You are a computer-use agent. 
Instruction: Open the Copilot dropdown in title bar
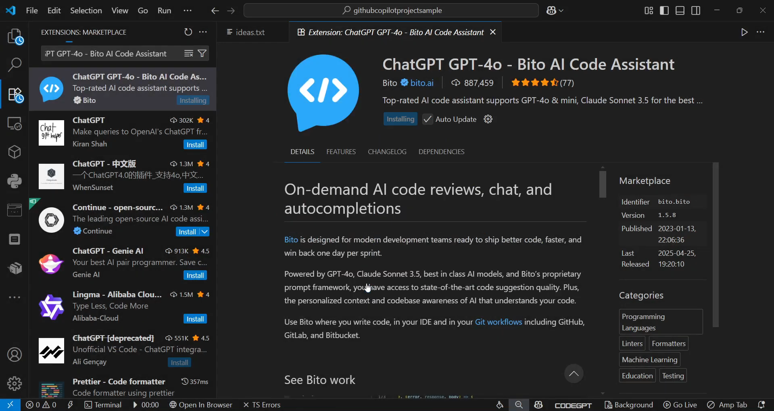555,10
